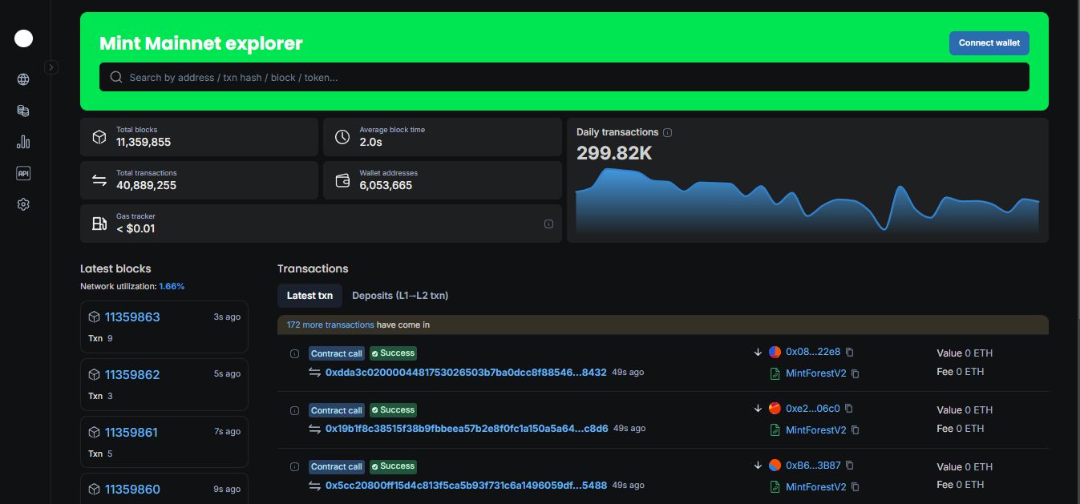
Task: Focus the address search input field
Action: click(561, 78)
